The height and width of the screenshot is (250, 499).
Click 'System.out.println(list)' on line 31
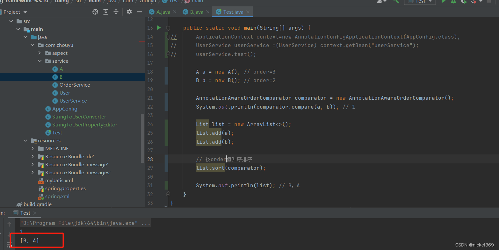tap(235, 186)
